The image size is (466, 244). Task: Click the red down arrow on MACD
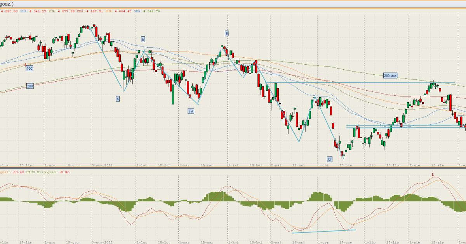click(433, 175)
